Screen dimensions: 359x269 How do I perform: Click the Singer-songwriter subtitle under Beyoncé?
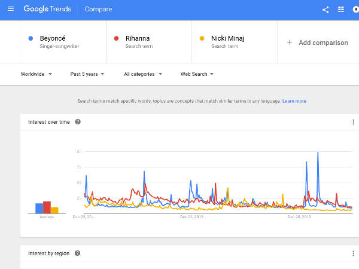tap(59, 46)
